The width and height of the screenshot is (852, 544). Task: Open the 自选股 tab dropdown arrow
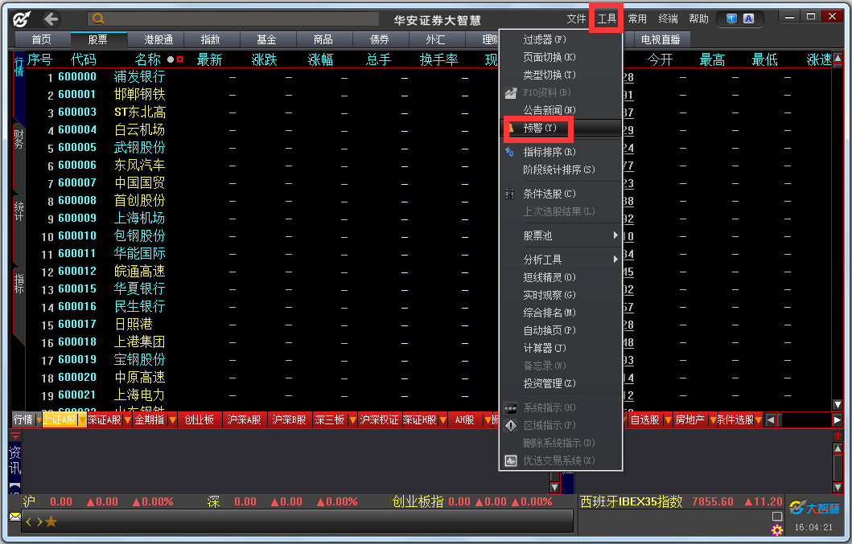pyautogui.click(x=668, y=420)
